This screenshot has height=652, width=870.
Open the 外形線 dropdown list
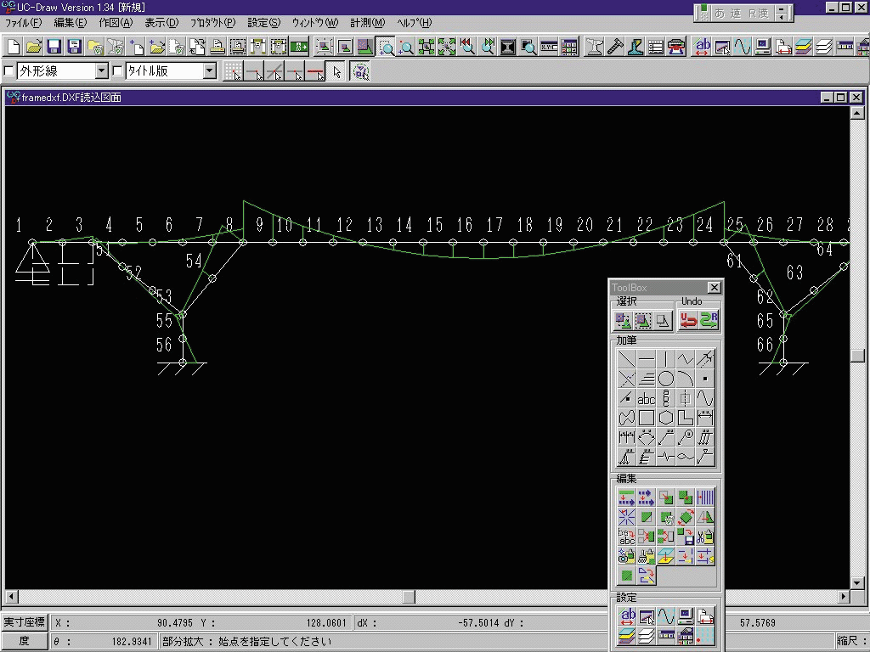point(102,71)
